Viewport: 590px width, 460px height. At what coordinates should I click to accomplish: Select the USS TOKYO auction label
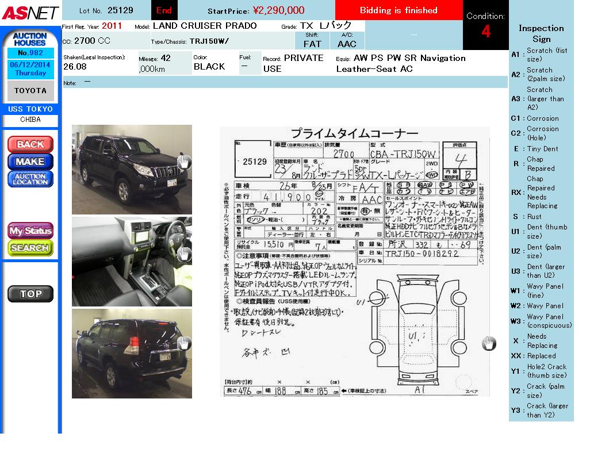[x=30, y=109]
